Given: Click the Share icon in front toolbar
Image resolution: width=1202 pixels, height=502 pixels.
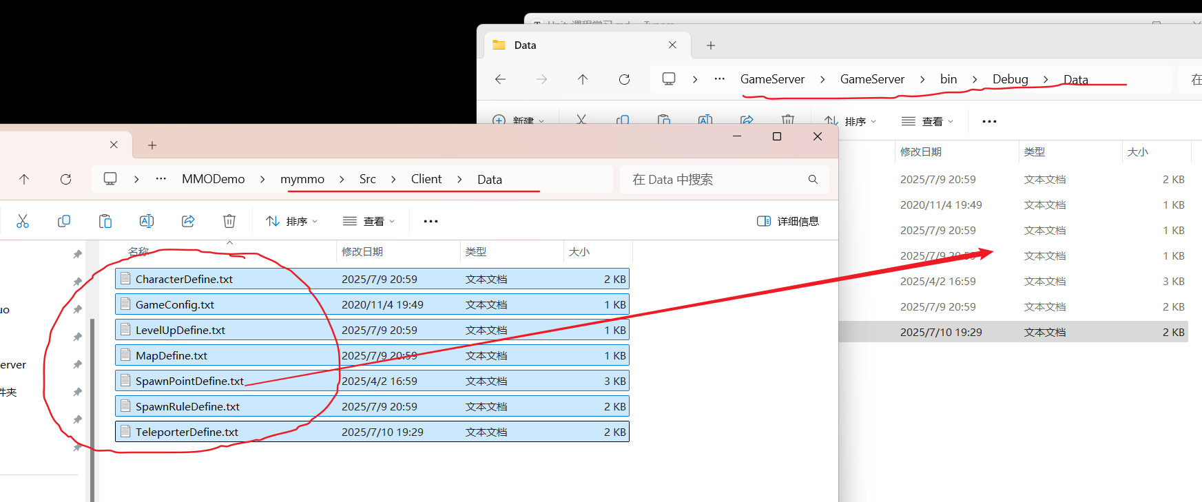Looking at the screenshot, I should click(188, 221).
